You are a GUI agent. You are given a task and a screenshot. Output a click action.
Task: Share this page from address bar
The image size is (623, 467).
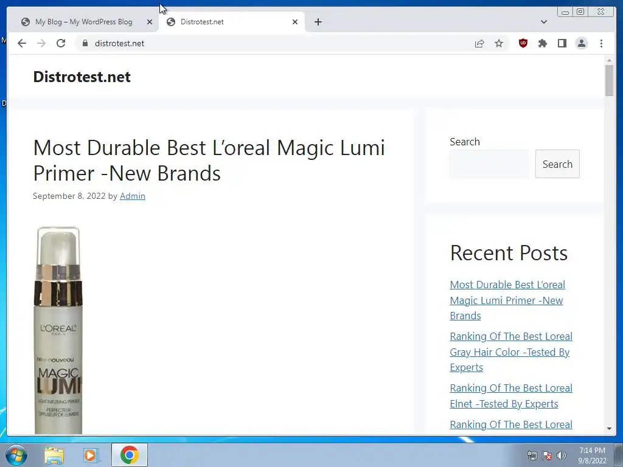(x=479, y=43)
